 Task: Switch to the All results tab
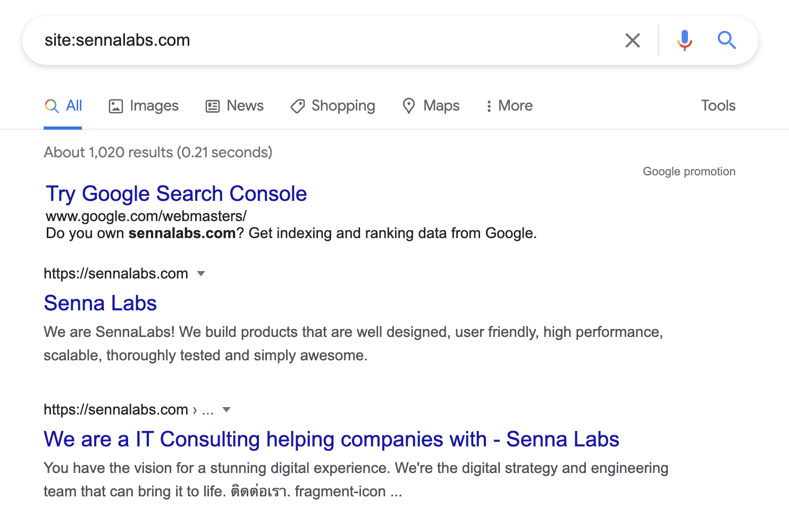coord(73,106)
